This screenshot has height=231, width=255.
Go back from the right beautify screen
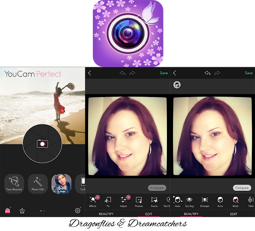coord(175,73)
